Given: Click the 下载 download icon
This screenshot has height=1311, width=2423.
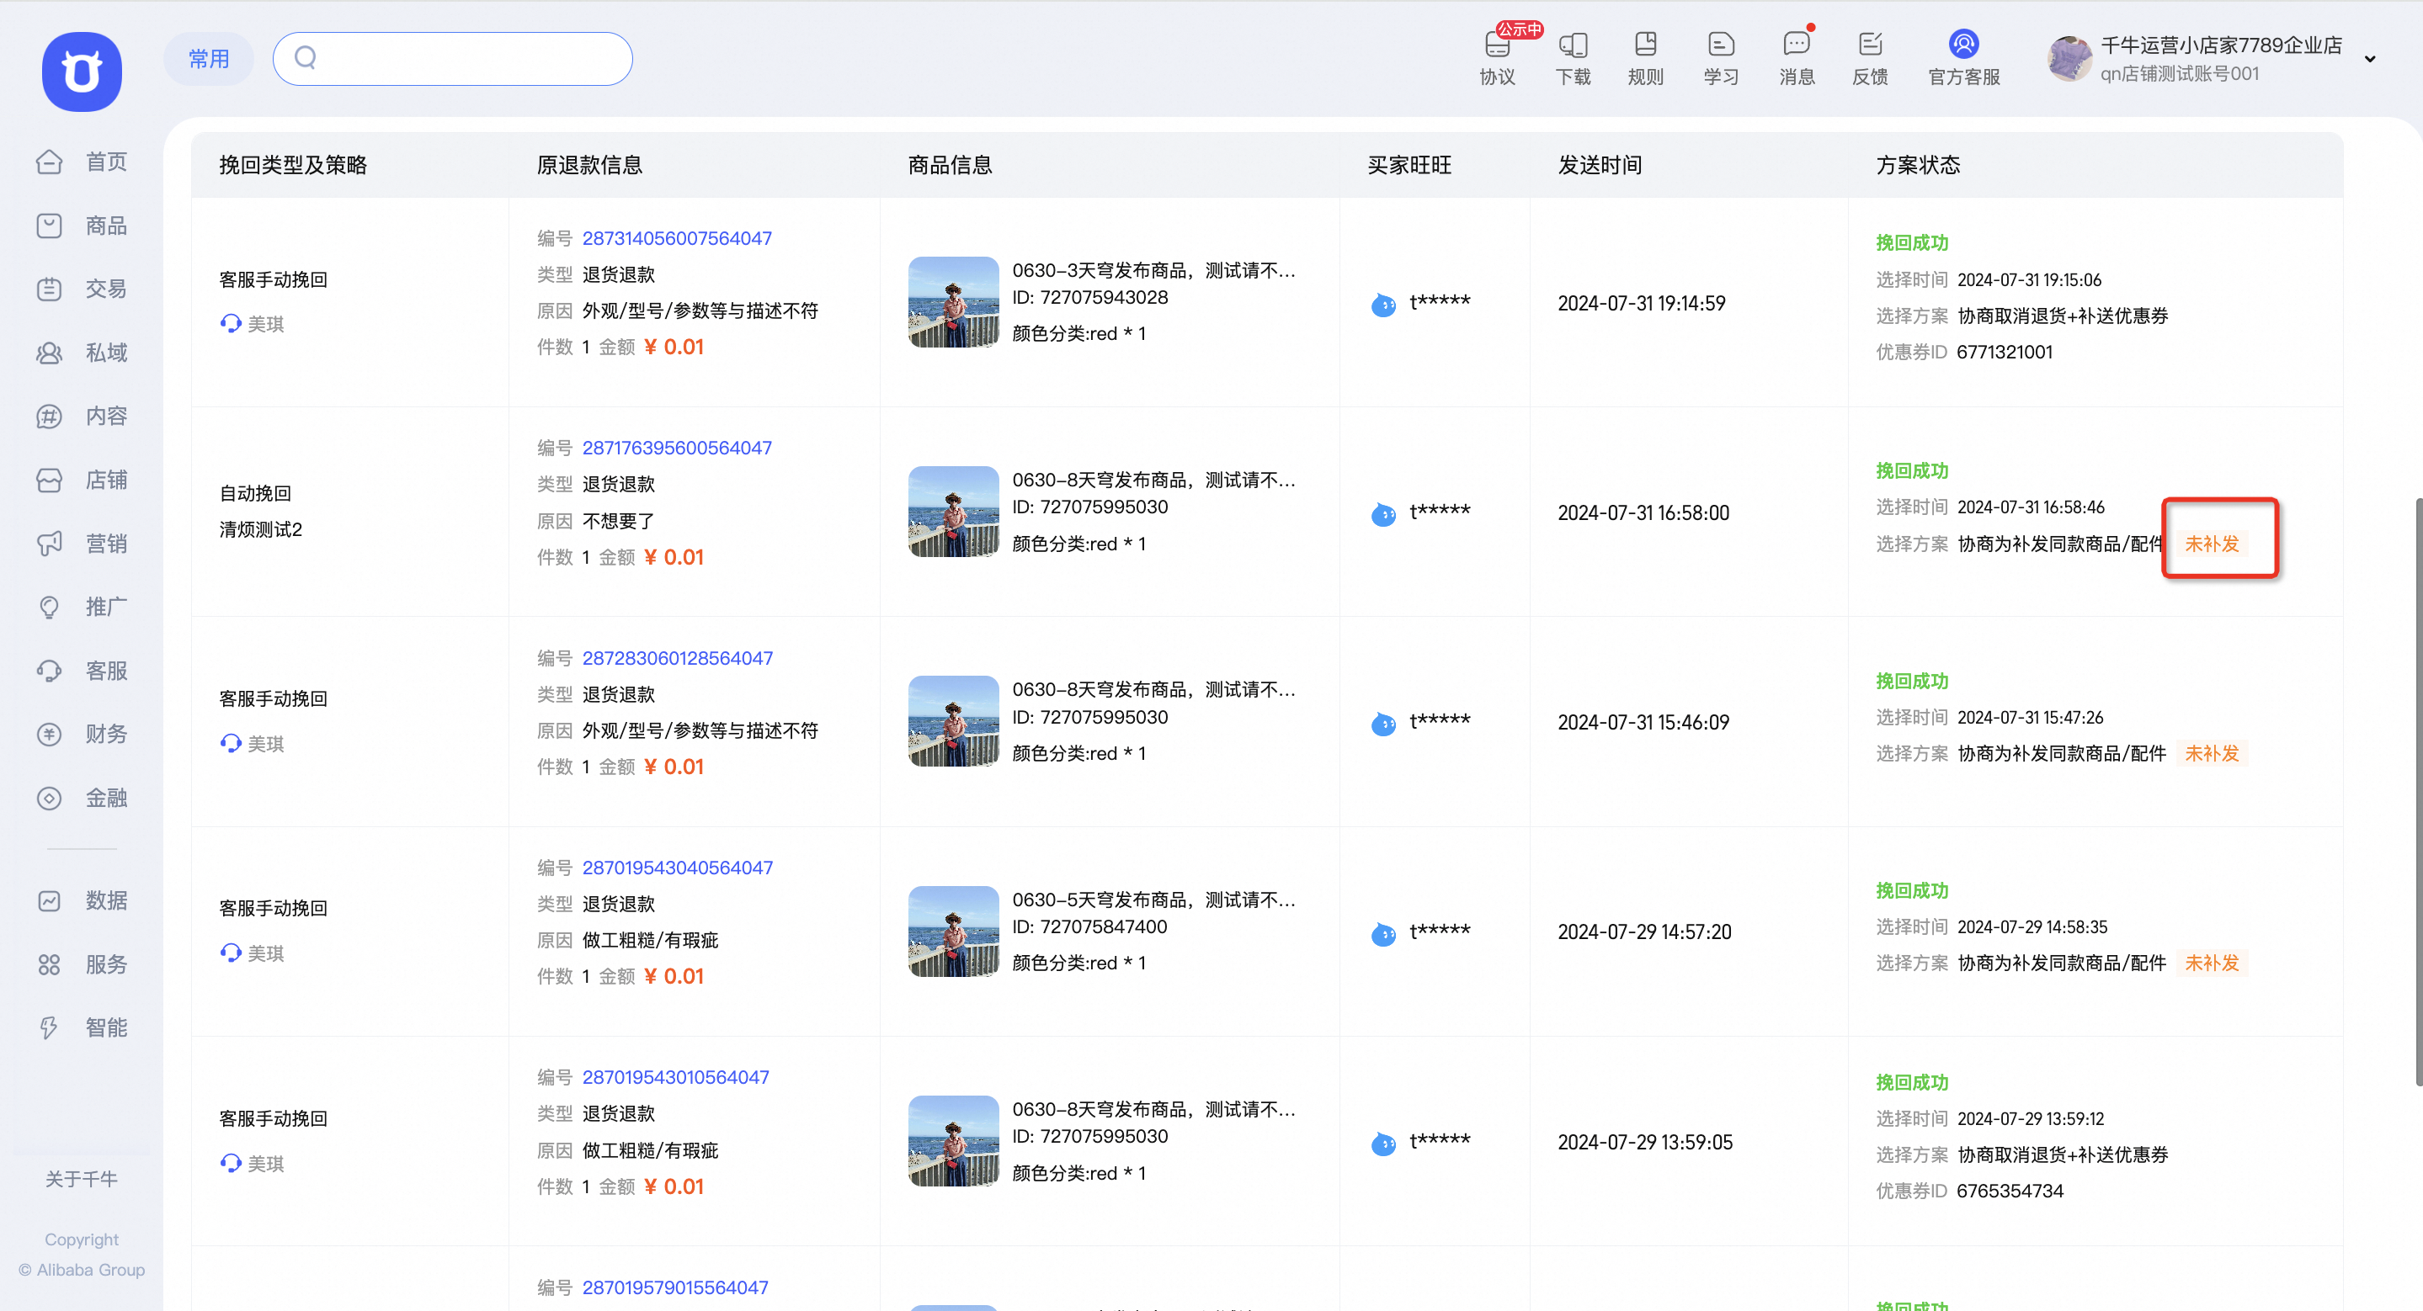Looking at the screenshot, I should pyautogui.click(x=1573, y=45).
